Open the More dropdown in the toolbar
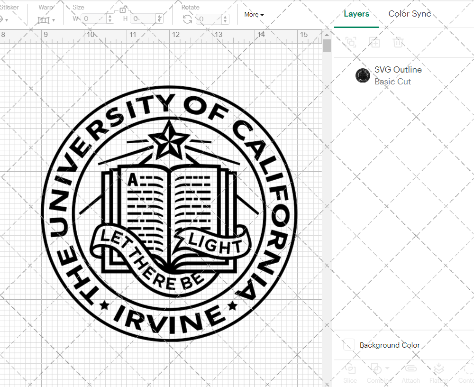The height and width of the screenshot is (387, 474). click(x=254, y=15)
